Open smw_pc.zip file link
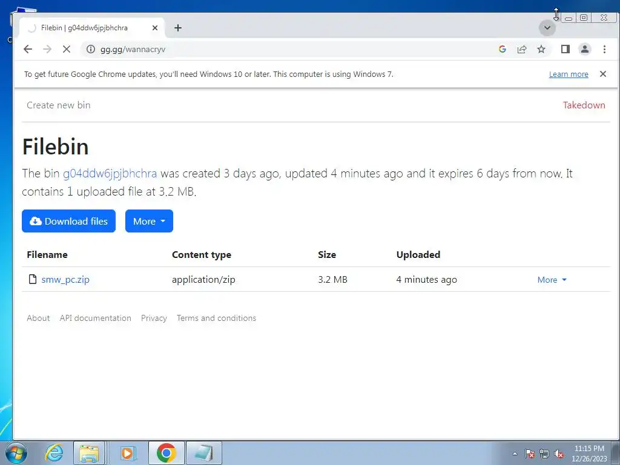The width and height of the screenshot is (620, 465). click(65, 280)
